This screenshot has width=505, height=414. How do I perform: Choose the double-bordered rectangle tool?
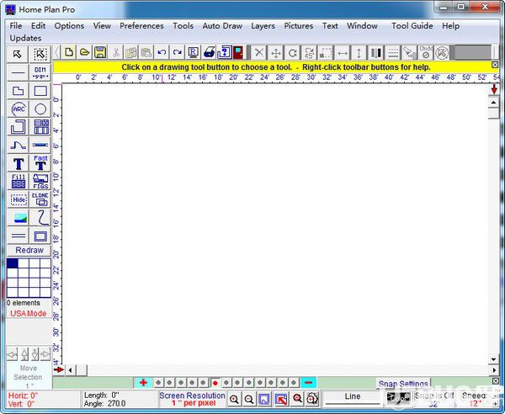click(40, 236)
